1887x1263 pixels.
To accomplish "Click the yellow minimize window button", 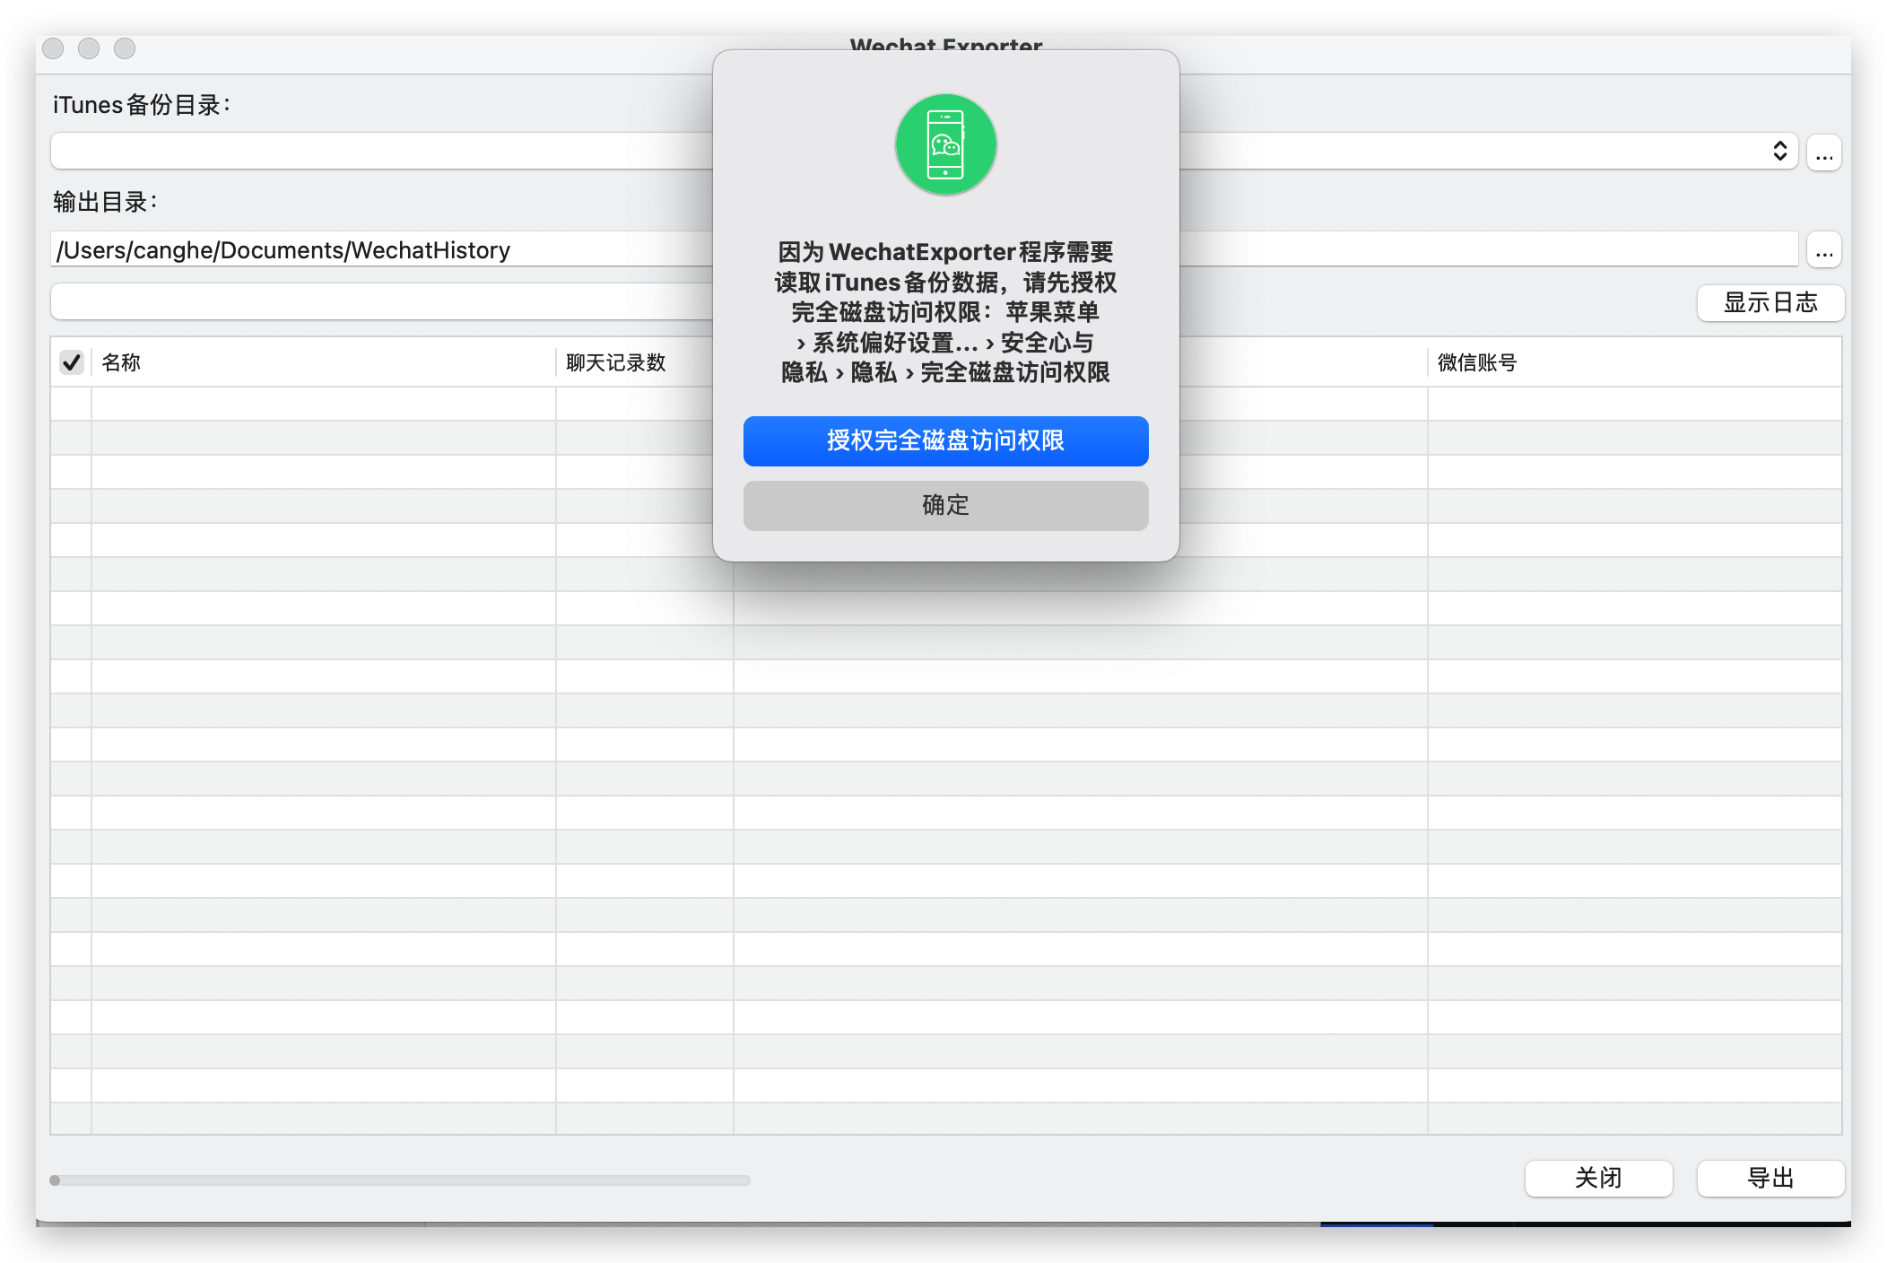I will pyautogui.click(x=89, y=48).
